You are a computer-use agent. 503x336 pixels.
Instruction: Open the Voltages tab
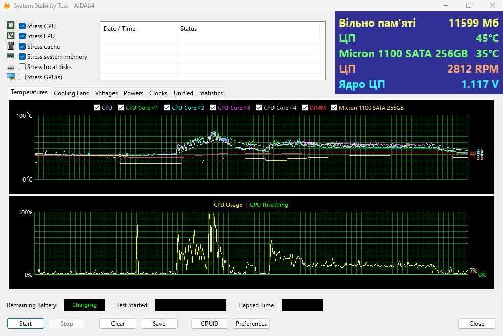(x=106, y=93)
